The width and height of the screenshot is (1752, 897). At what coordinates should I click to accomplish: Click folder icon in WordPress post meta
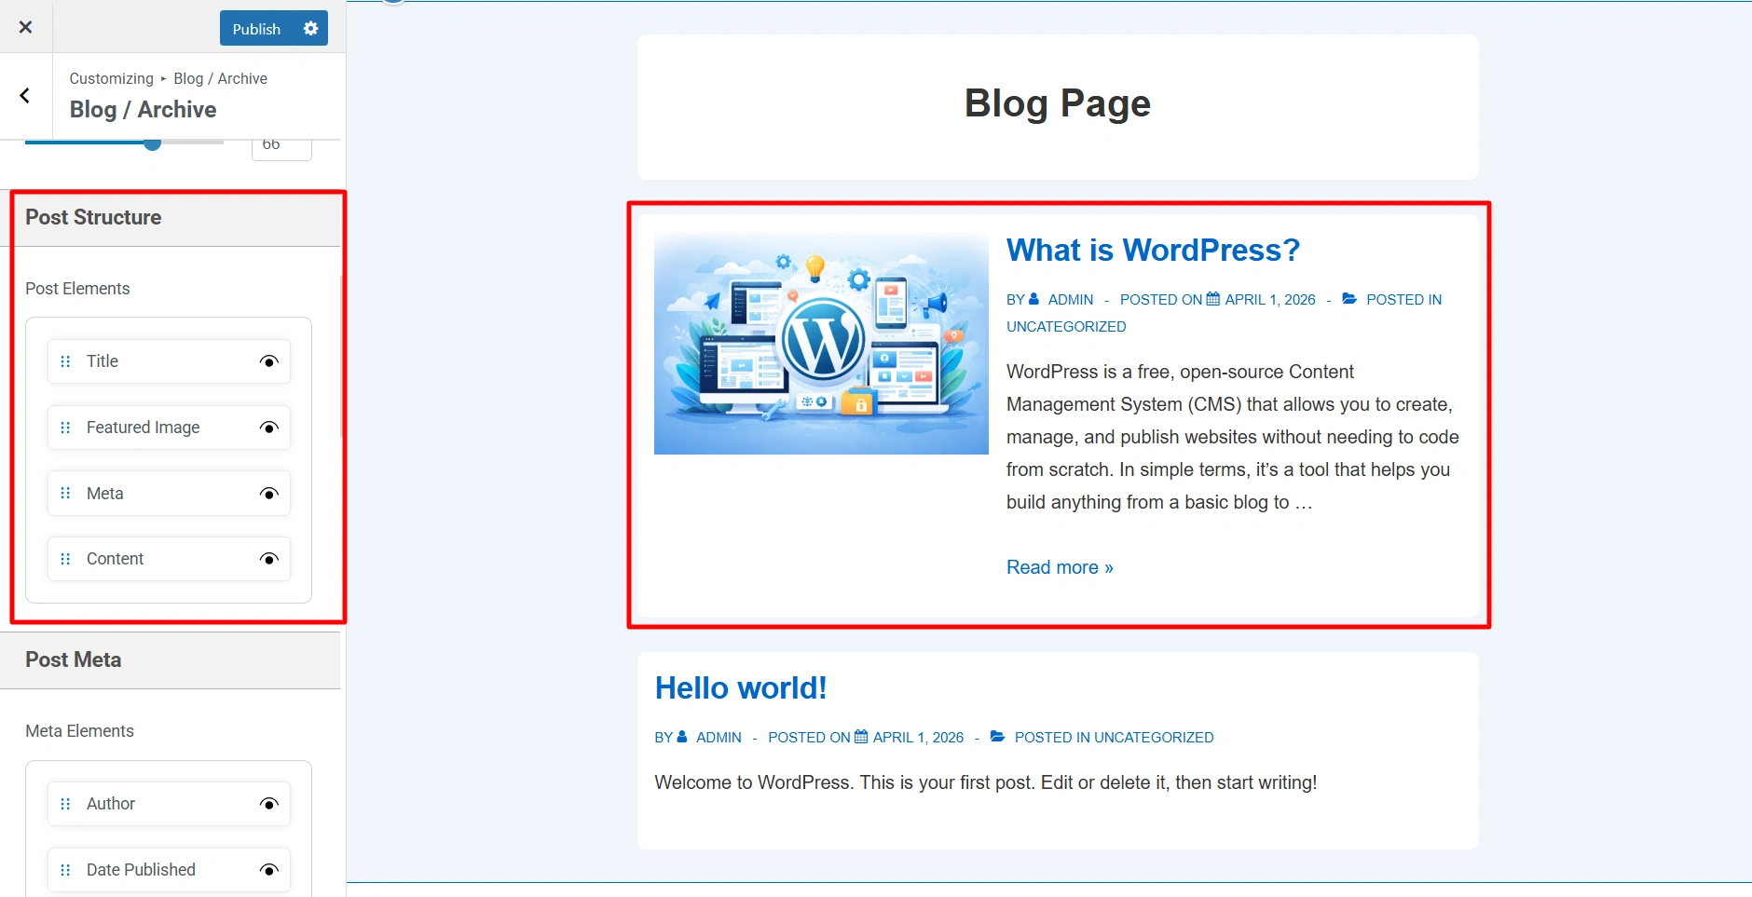click(x=1349, y=299)
